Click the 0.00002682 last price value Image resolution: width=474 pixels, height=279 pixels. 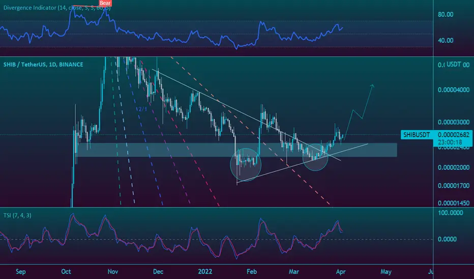[x=453, y=135]
